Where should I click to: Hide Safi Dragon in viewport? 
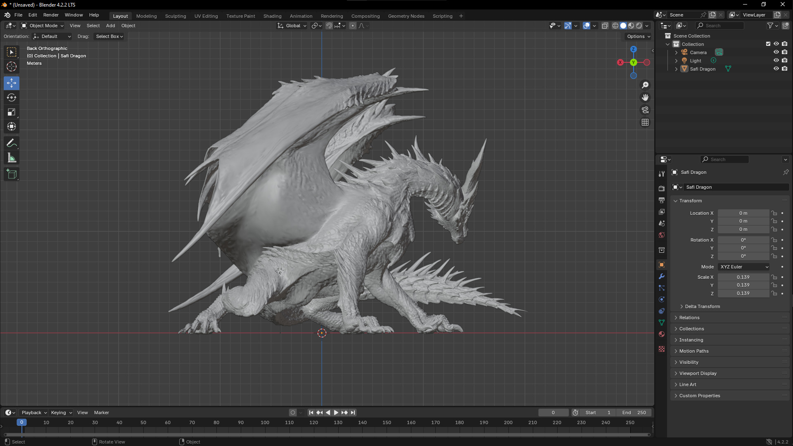tap(776, 69)
